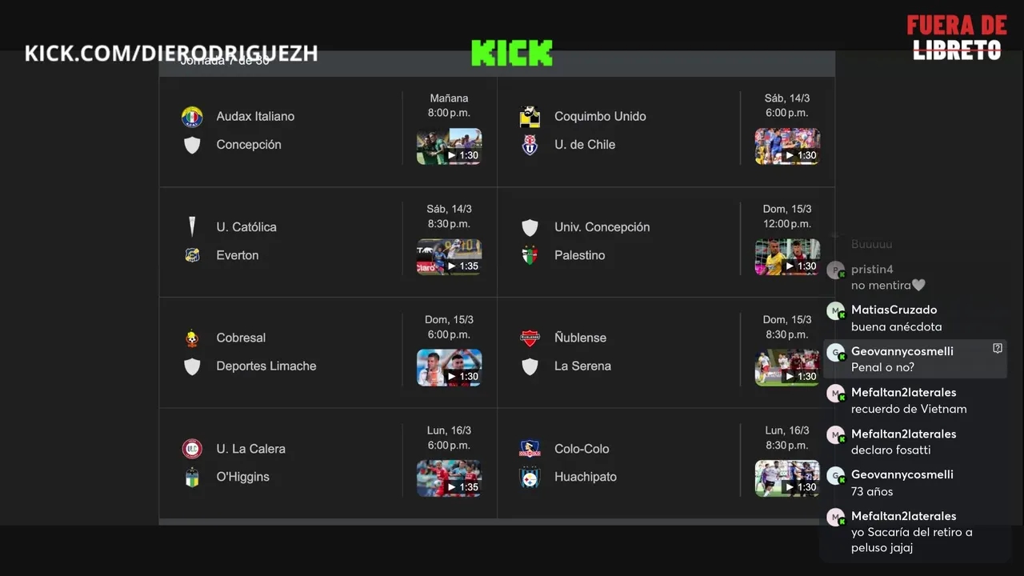Image resolution: width=1024 pixels, height=576 pixels.
Task: Click the Coquimbo Unido team crest
Action: [530, 117]
